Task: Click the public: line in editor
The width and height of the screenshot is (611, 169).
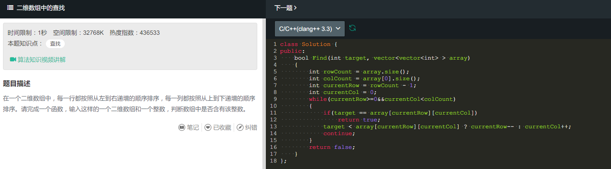Action: (292, 51)
